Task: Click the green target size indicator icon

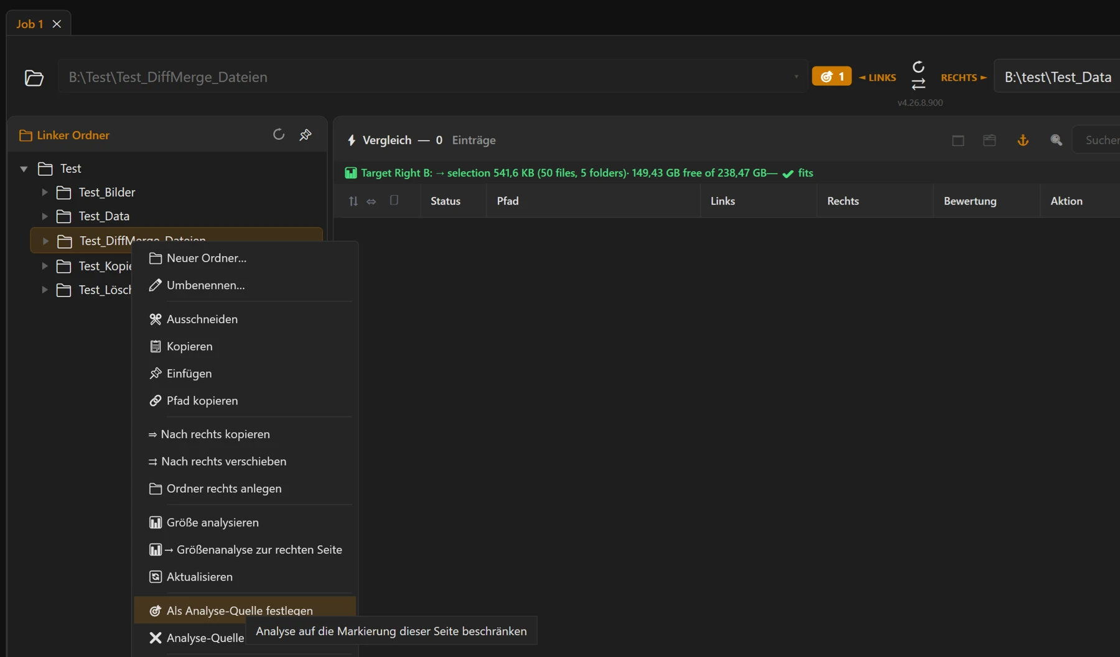Action: coord(351,173)
